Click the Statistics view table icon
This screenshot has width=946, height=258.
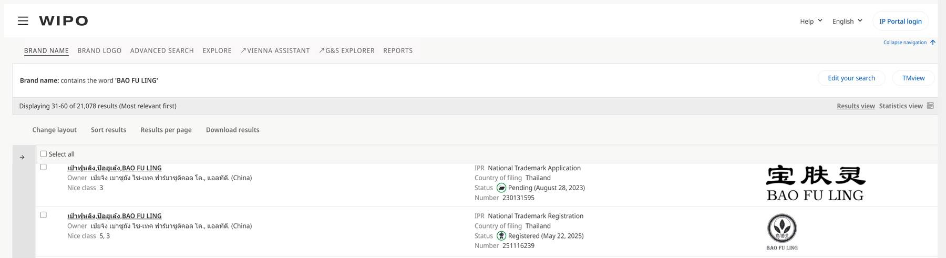coord(930,106)
